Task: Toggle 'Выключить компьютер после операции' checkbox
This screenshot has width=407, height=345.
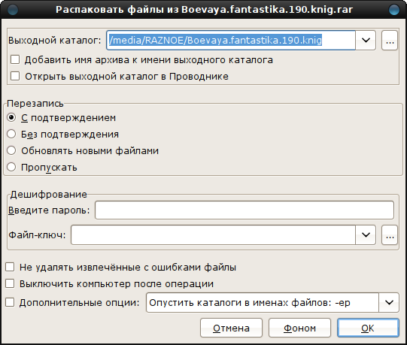Action: (x=10, y=283)
